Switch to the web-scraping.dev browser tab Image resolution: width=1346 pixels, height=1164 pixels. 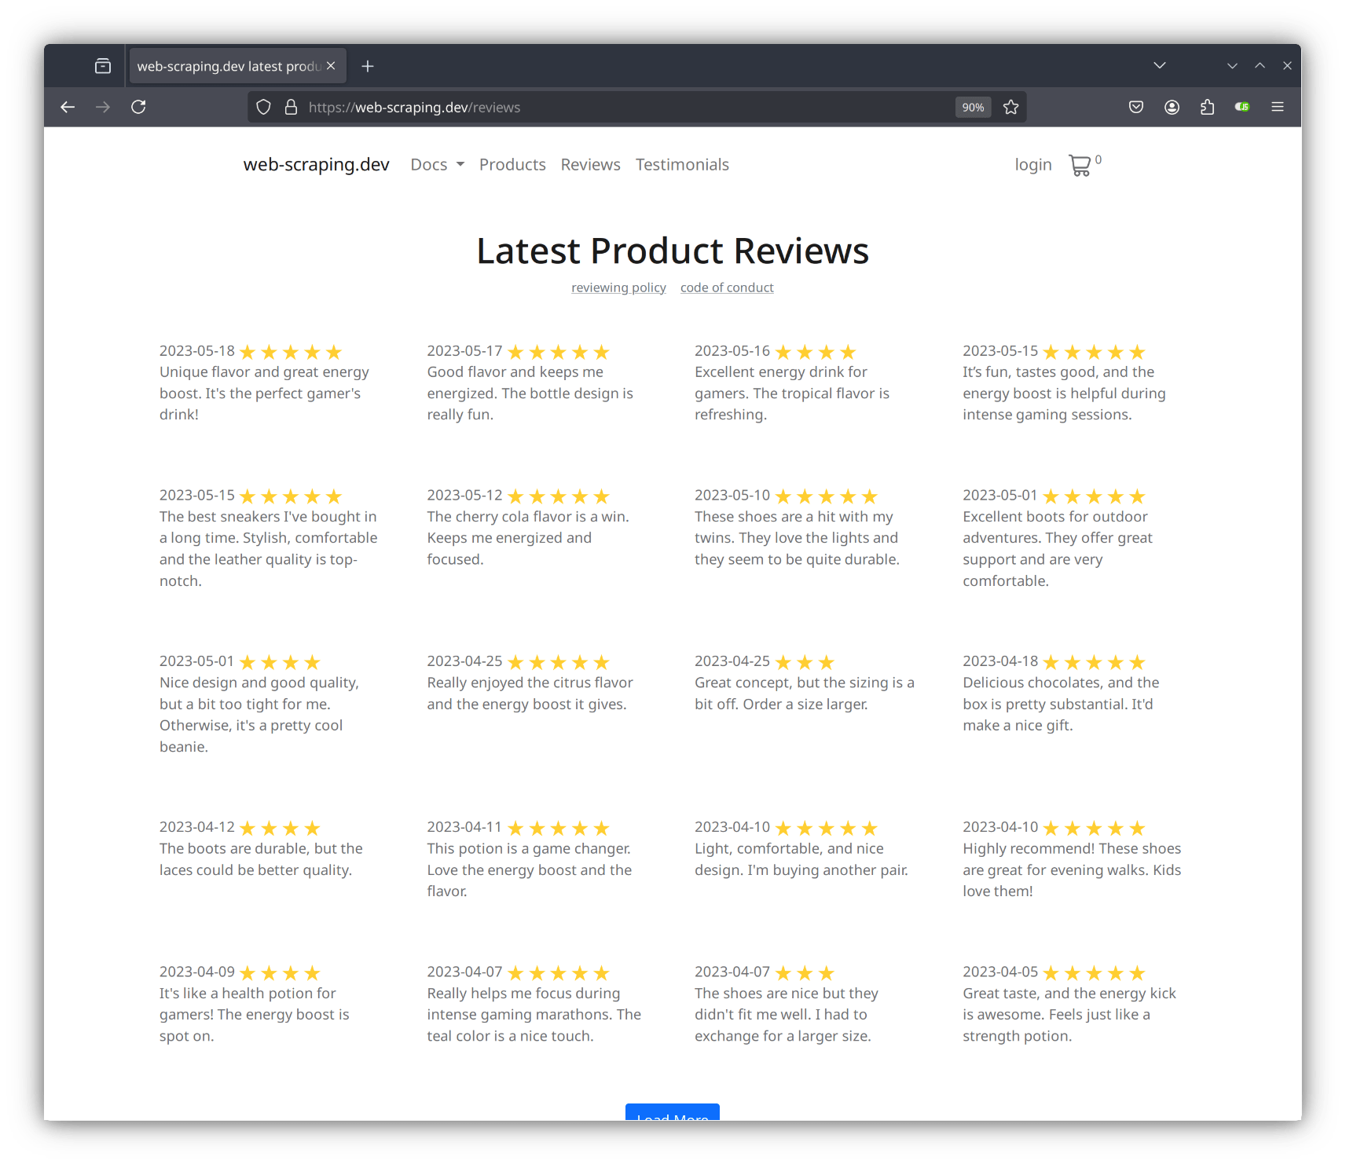click(228, 66)
